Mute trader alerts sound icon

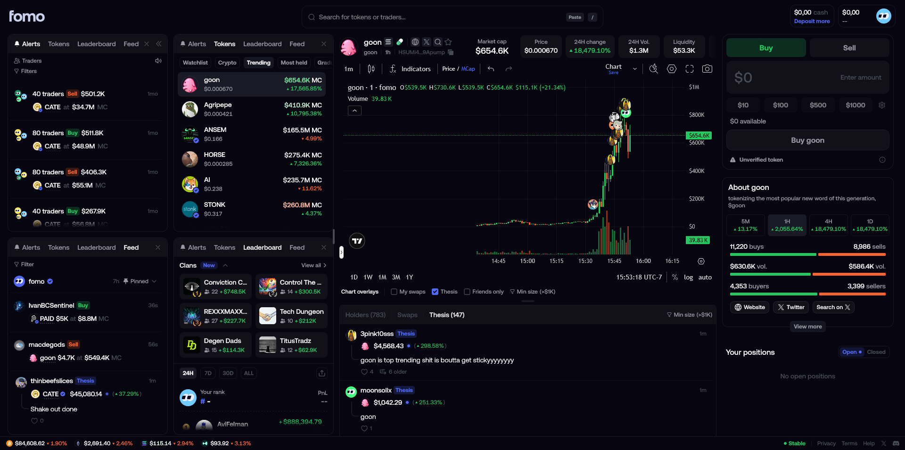click(x=158, y=61)
